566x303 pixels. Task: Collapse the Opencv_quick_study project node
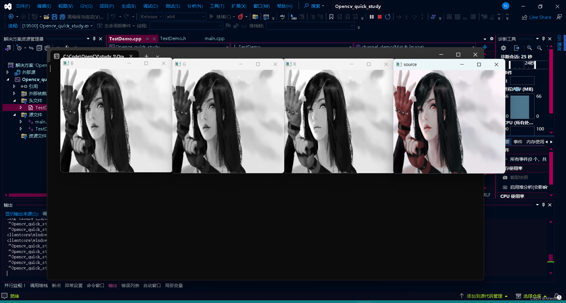(x=8, y=79)
